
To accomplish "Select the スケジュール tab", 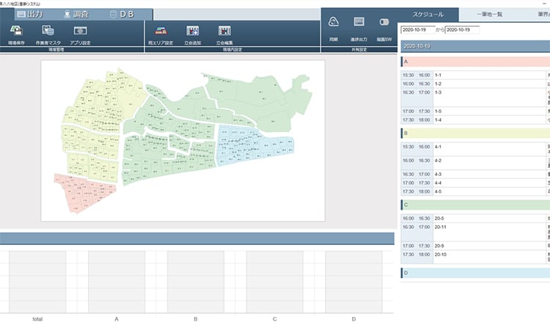I will (428, 15).
